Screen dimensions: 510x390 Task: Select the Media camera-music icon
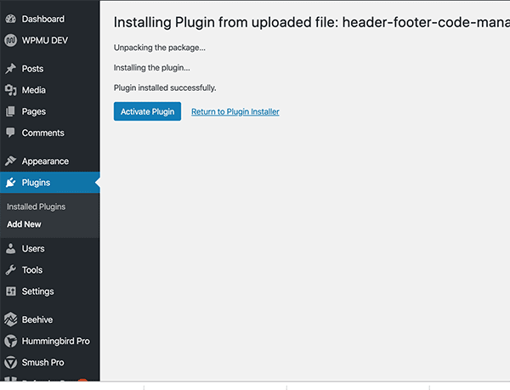coord(10,90)
